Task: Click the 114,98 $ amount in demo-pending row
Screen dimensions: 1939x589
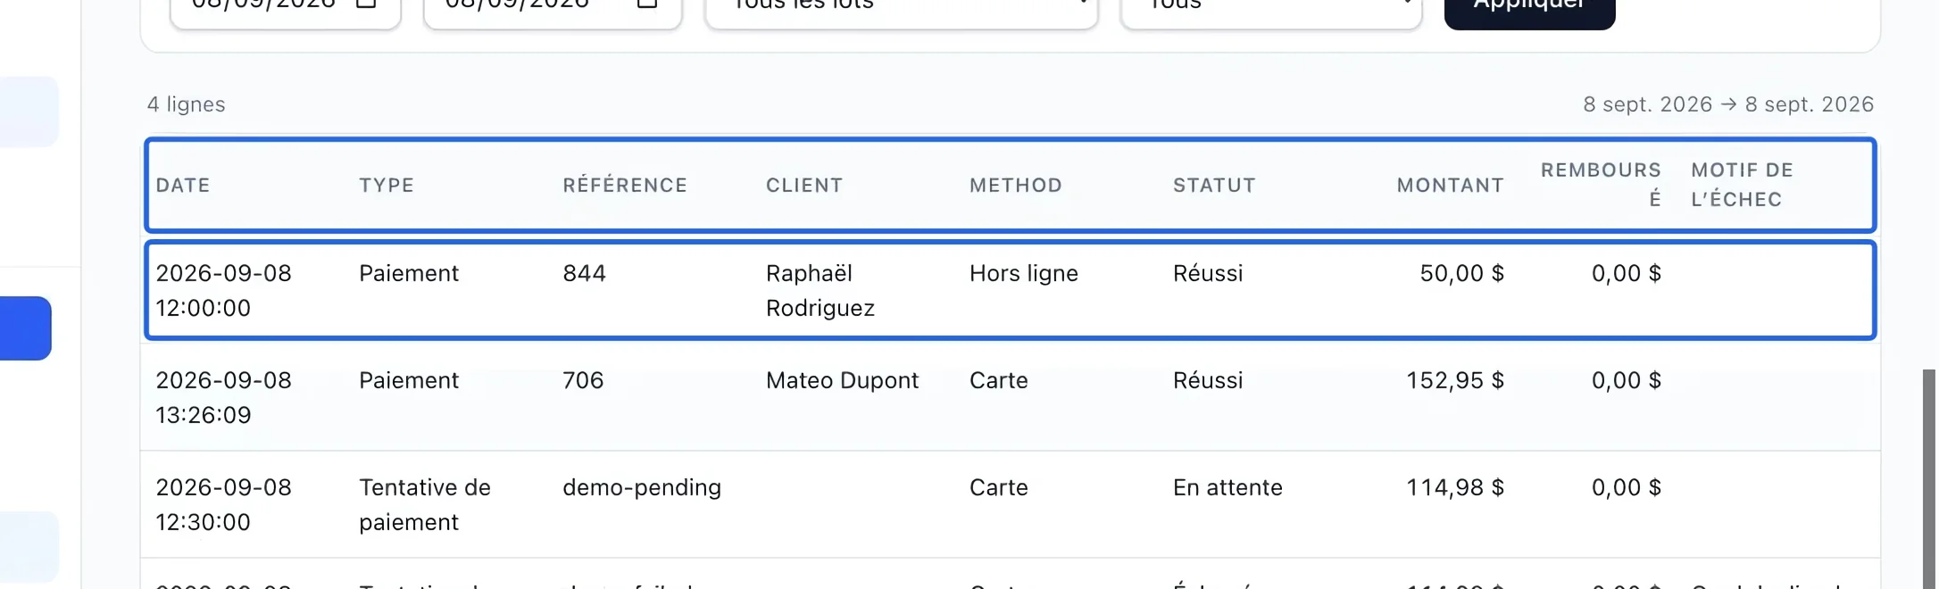Action: [1455, 487]
